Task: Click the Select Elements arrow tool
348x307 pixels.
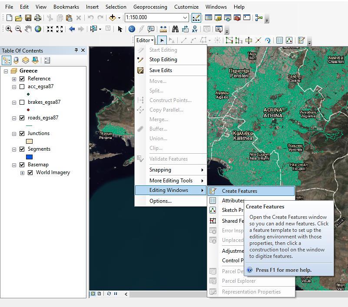Action: coord(120,29)
